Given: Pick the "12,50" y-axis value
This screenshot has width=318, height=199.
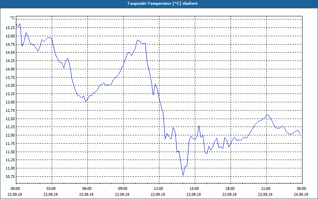Looking at the screenshot, I should tap(10, 119).
